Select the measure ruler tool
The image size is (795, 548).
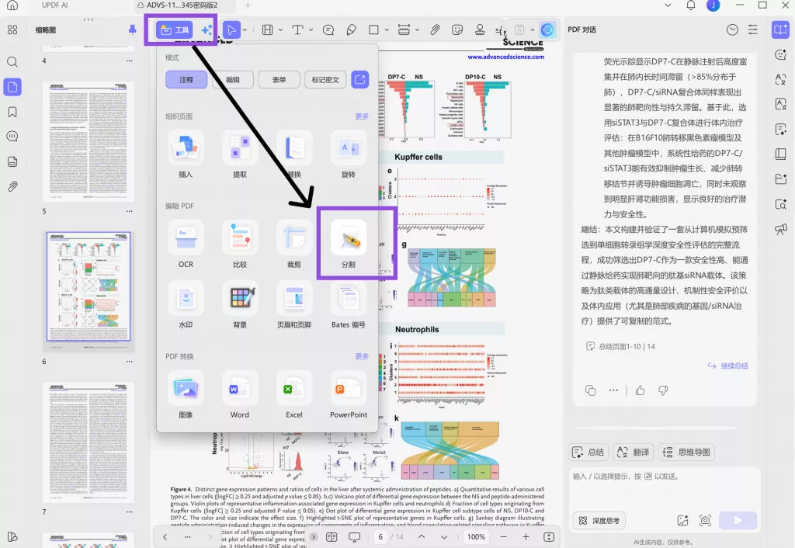point(404,30)
